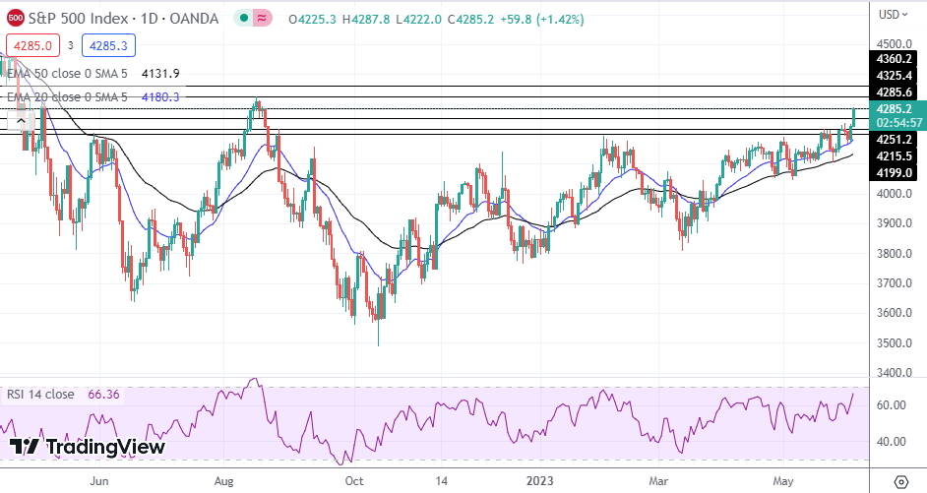
Task: Click the RSI value 66.36
Action: coord(103,395)
